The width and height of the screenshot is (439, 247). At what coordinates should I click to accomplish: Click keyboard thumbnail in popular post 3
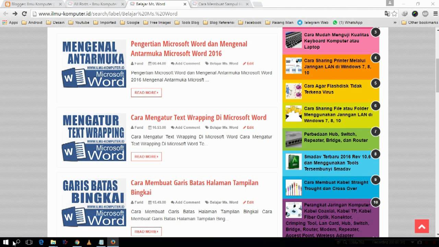point(294,40)
